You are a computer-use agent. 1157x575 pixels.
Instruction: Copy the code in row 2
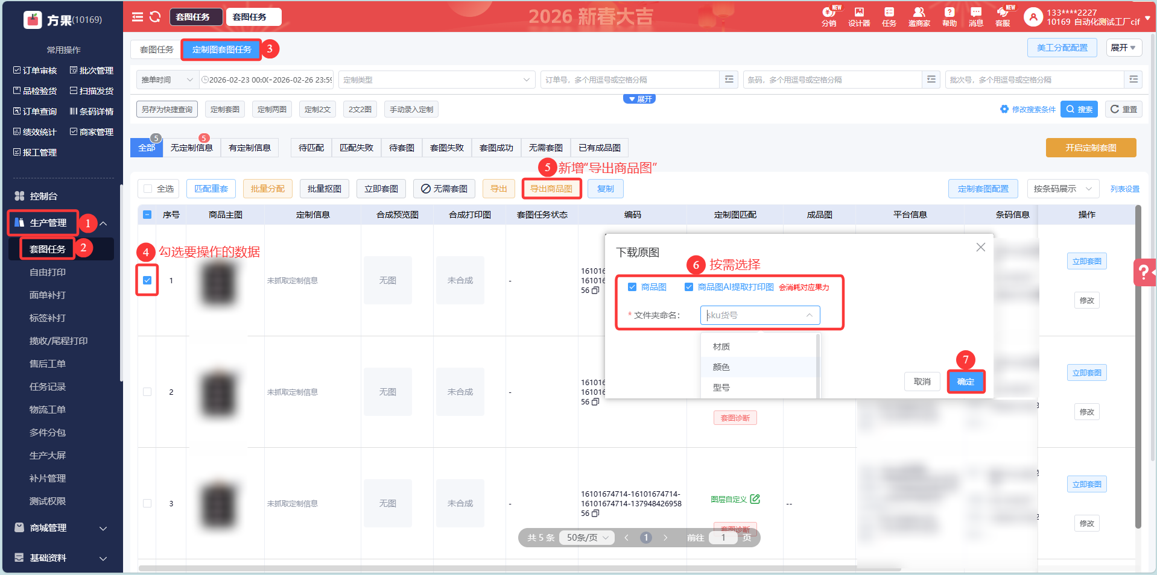pos(595,402)
